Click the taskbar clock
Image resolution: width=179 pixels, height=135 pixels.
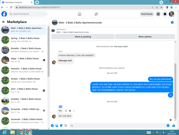(171, 132)
